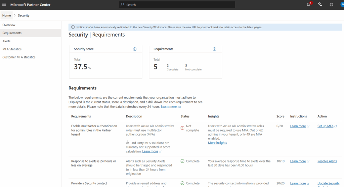The image size is (344, 187).
Task: Click the Security score info icon
Action: [x=134, y=49]
